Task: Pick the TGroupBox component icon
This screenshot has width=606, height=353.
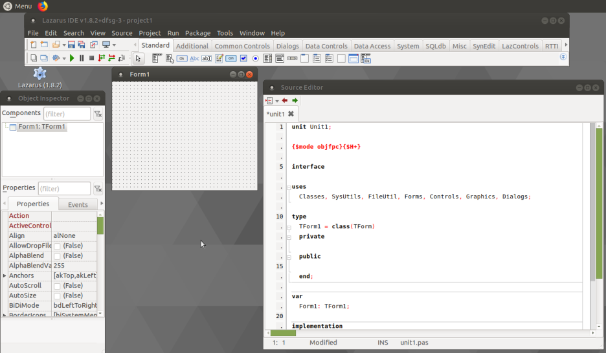Action: coord(304,59)
